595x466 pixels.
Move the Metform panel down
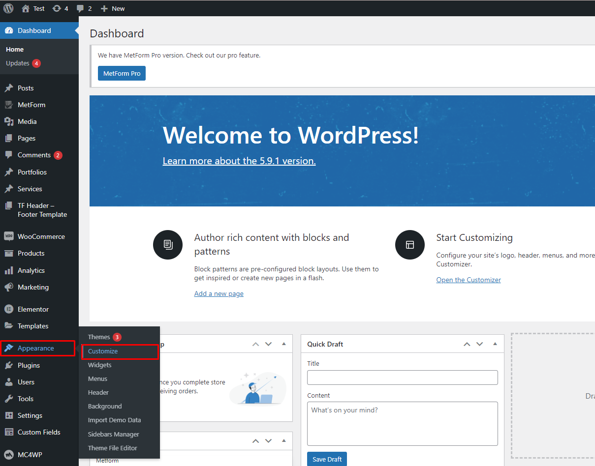(x=268, y=441)
